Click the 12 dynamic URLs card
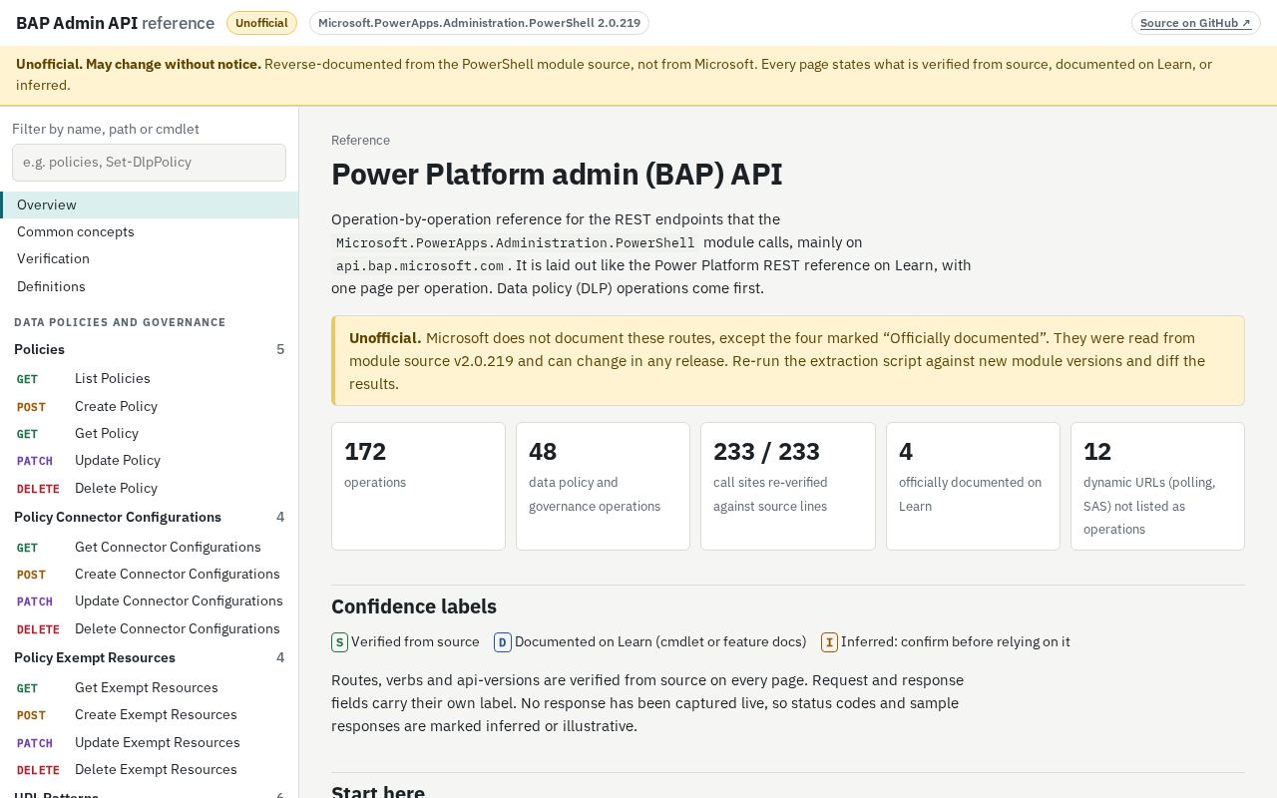Screen dimensions: 1277x798 [x=1157, y=486]
